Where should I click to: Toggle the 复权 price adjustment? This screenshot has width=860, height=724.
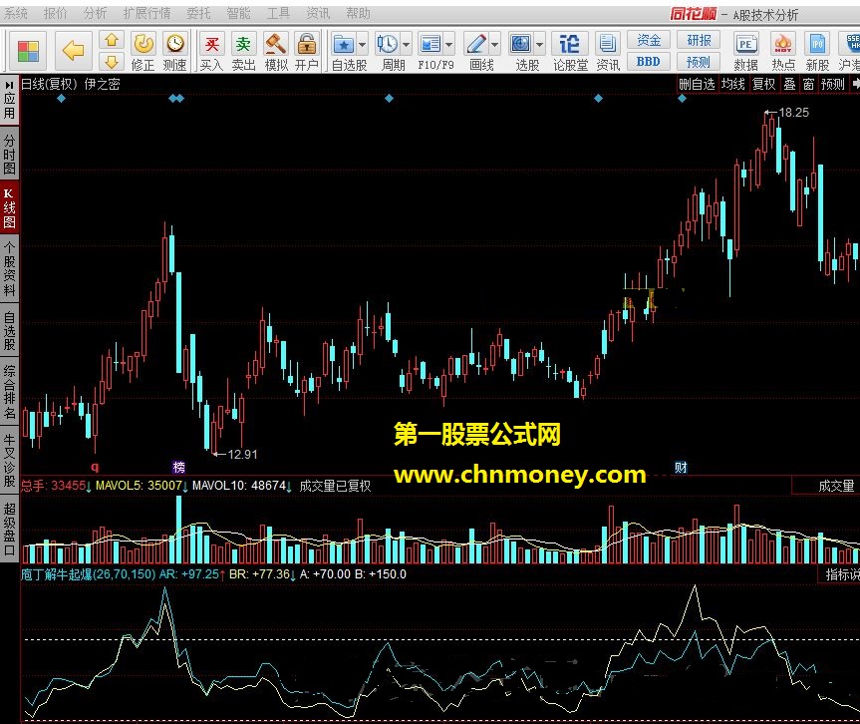point(763,84)
